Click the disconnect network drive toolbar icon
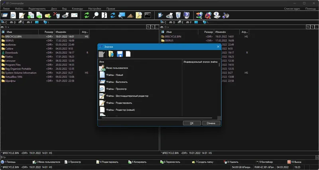This screenshot has height=170, width=319. [x=208, y=15]
